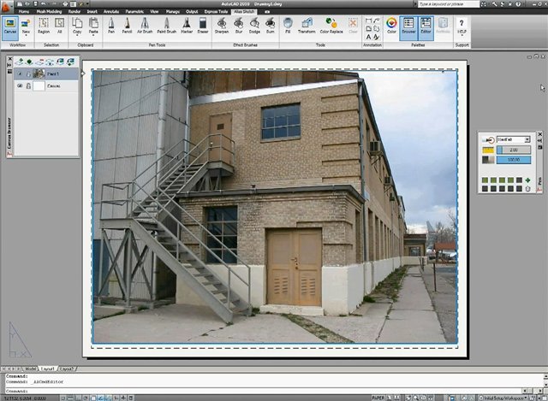Image resolution: width=548 pixels, height=401 pixels.
Task: Choose the Blur effect brush
Action: click(x=239, y=26)
